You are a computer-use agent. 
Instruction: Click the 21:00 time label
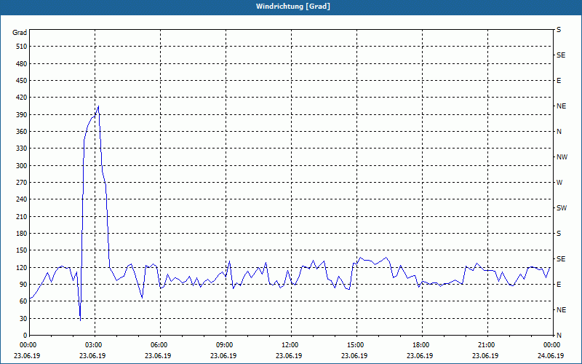point(487,345)
